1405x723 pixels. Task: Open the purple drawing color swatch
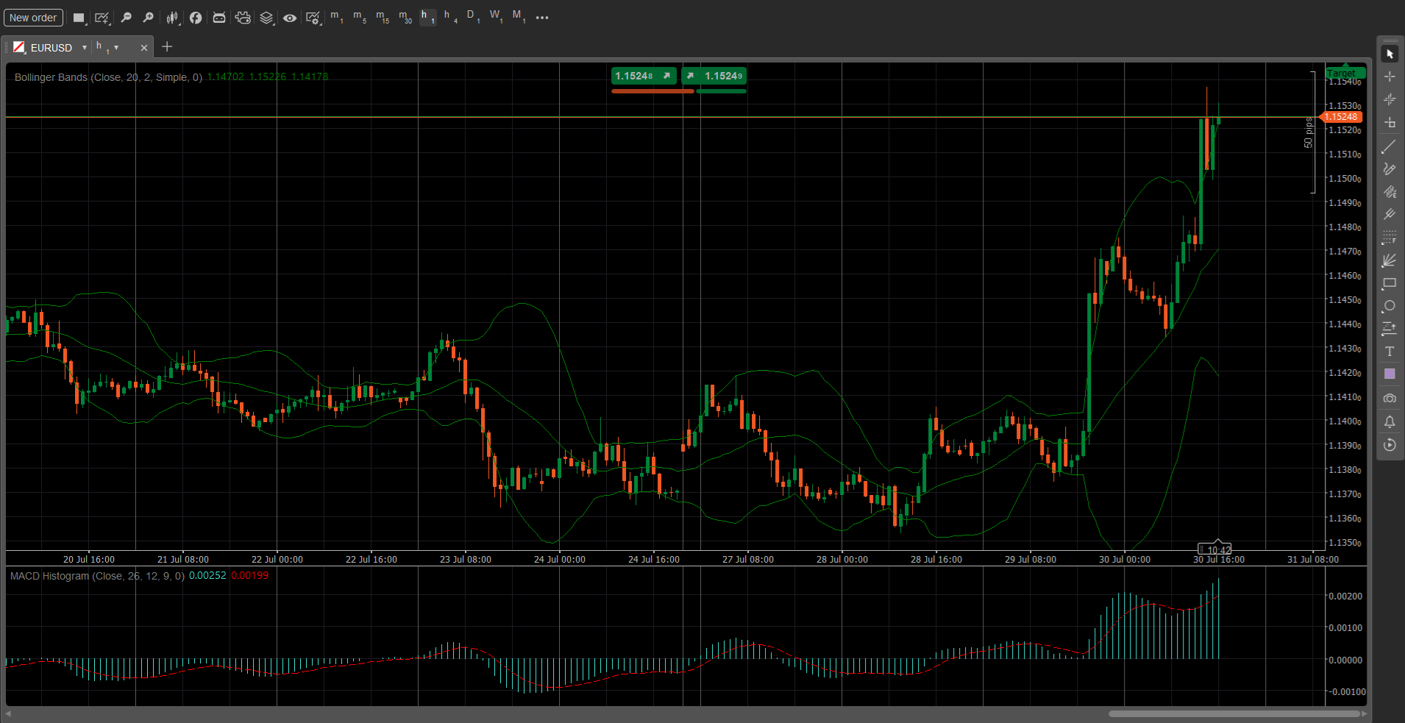coord(1390,374)
